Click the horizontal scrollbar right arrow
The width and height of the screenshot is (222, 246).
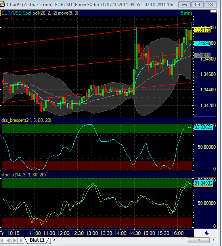click(213, 240)
